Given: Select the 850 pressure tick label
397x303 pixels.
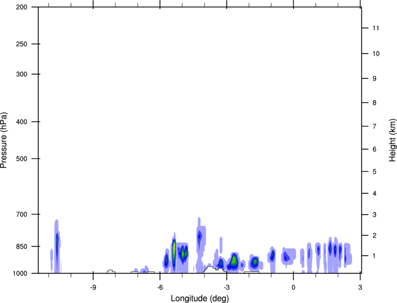Looking at the screenshot, I should pyautogui.click(x=21, y=247).
